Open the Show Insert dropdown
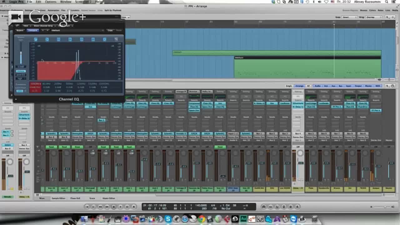This screenshot has width=400, height=225. [66, 26]
